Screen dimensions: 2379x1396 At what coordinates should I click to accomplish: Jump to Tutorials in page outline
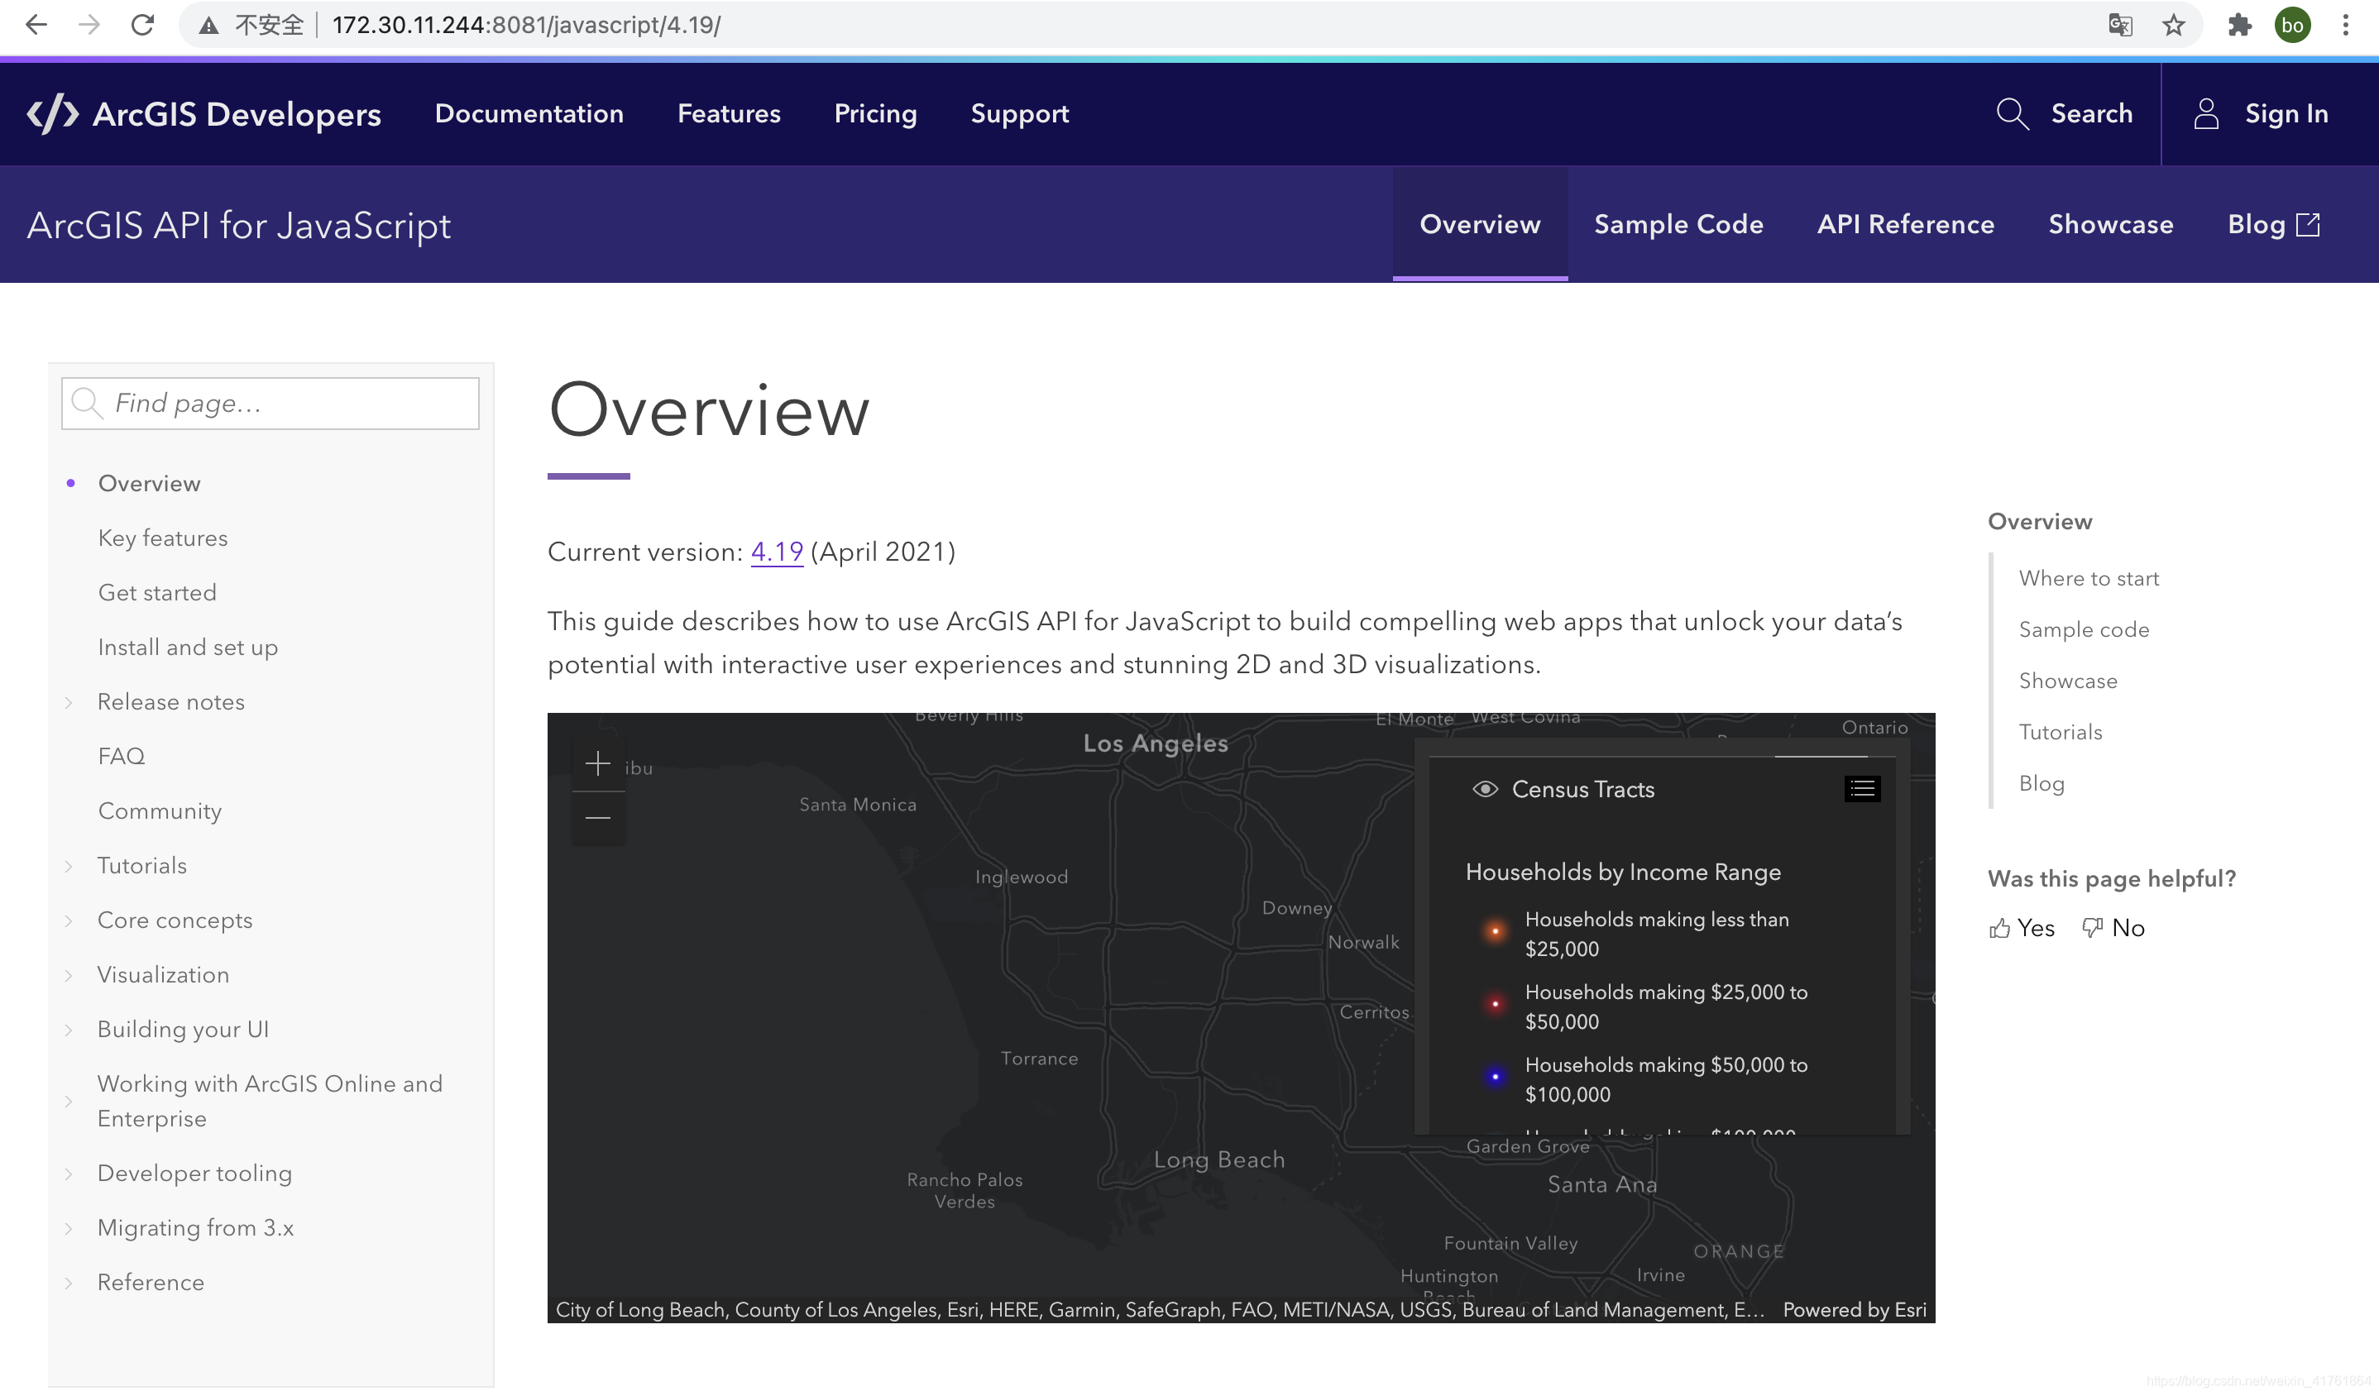coord(2060,733)
